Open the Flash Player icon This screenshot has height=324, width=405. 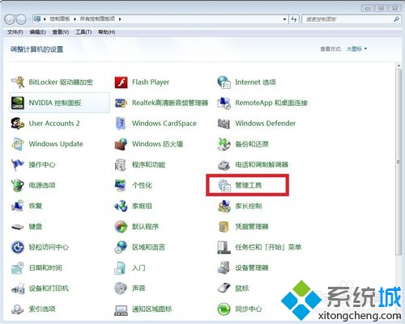[121, 82]
